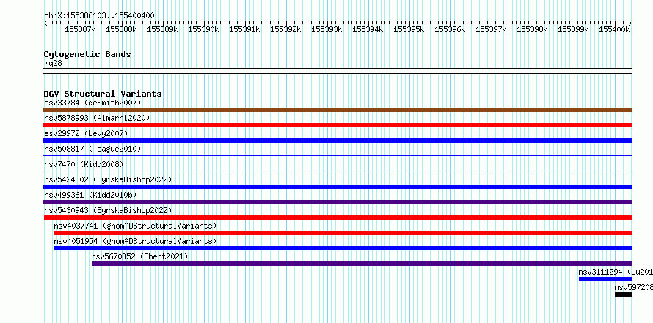The height and width of the screenshot is (323, 653).
Task: Click the 155398k ruler tick label
Action: click(x=532, y=29)
